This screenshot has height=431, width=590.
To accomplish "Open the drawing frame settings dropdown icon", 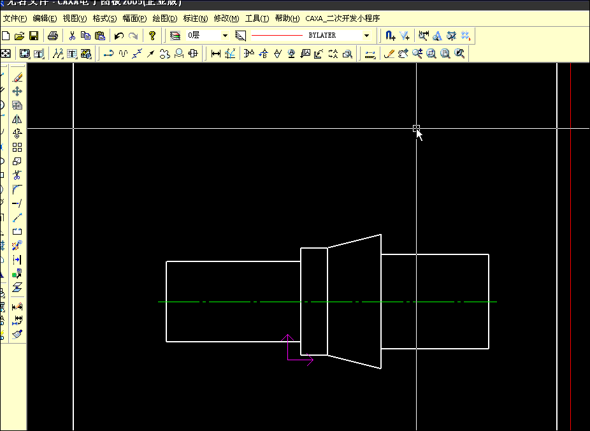I will [x=24, y=54].
